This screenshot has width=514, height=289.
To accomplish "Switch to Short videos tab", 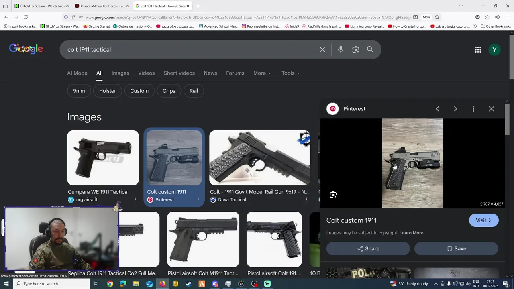I will [179, 73].
